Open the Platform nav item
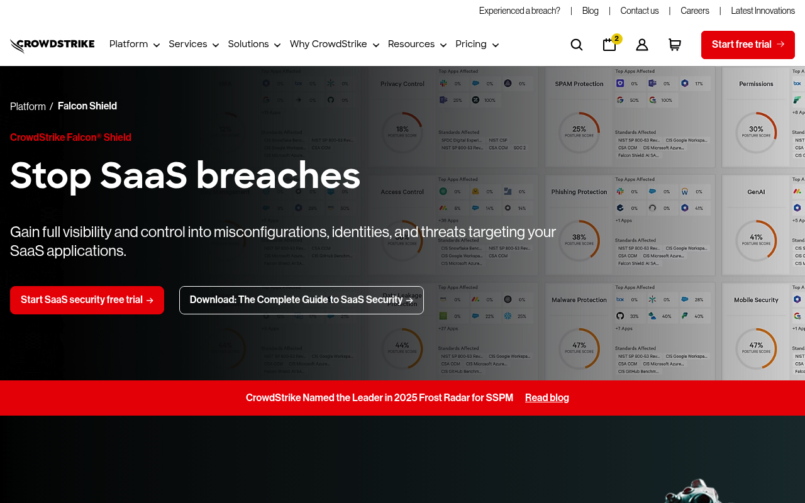Viewport: 805px width, 503px height. pyautogui.click(x=128, y=44)
